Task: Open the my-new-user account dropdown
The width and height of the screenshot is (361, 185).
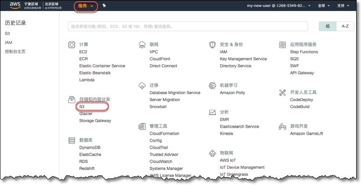Action: pos(279,6)
